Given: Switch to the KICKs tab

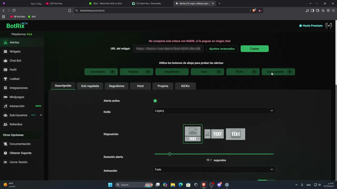Looking at the screenshot, I should pos(185,86).
